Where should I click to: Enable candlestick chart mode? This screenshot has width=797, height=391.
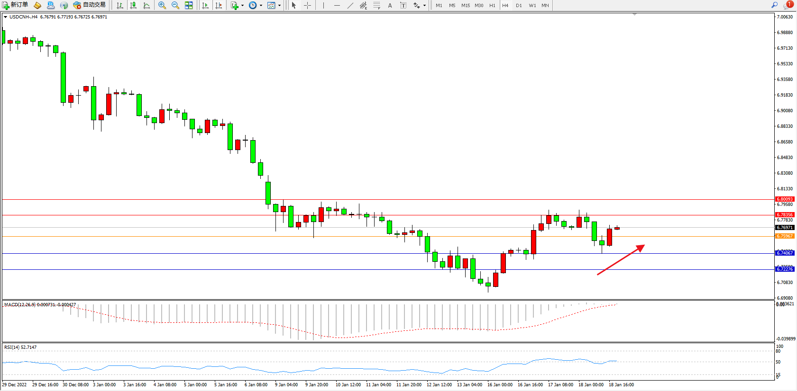pyautogui.click(x=133, y=5)
